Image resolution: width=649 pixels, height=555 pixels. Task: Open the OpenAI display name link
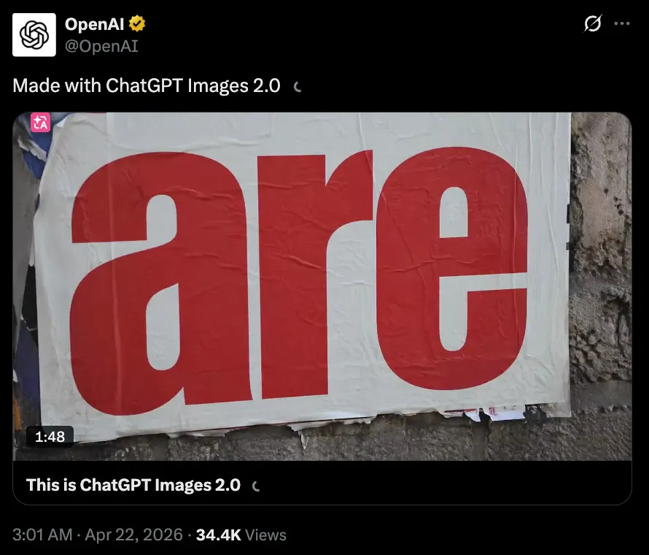coord(94,24)
